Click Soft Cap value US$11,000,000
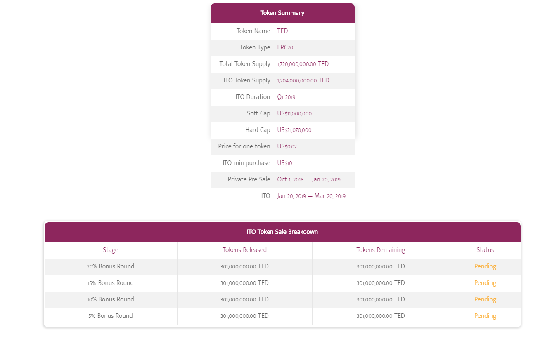The image size is (559, 341). [294, 113]
